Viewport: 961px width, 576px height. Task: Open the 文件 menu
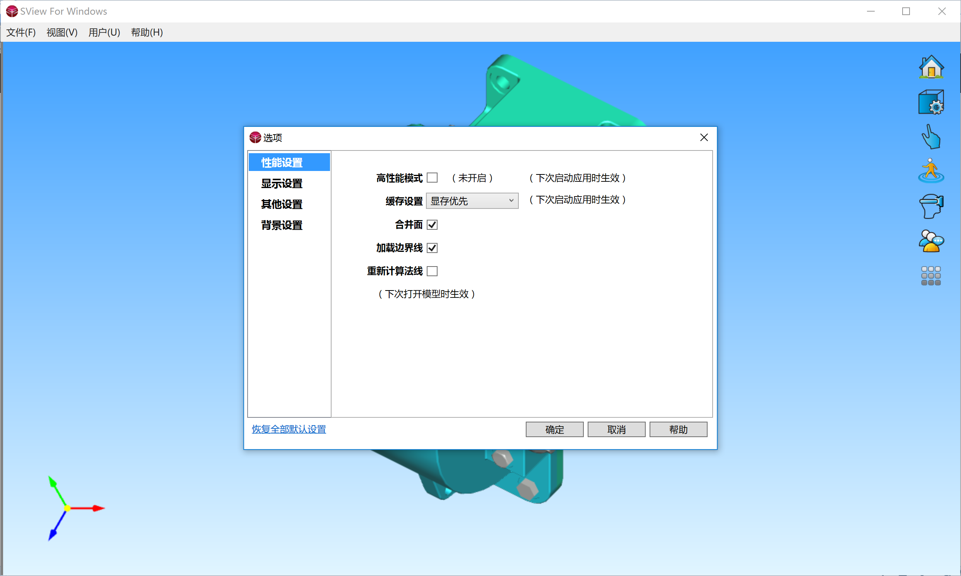[x=20, y=32]
